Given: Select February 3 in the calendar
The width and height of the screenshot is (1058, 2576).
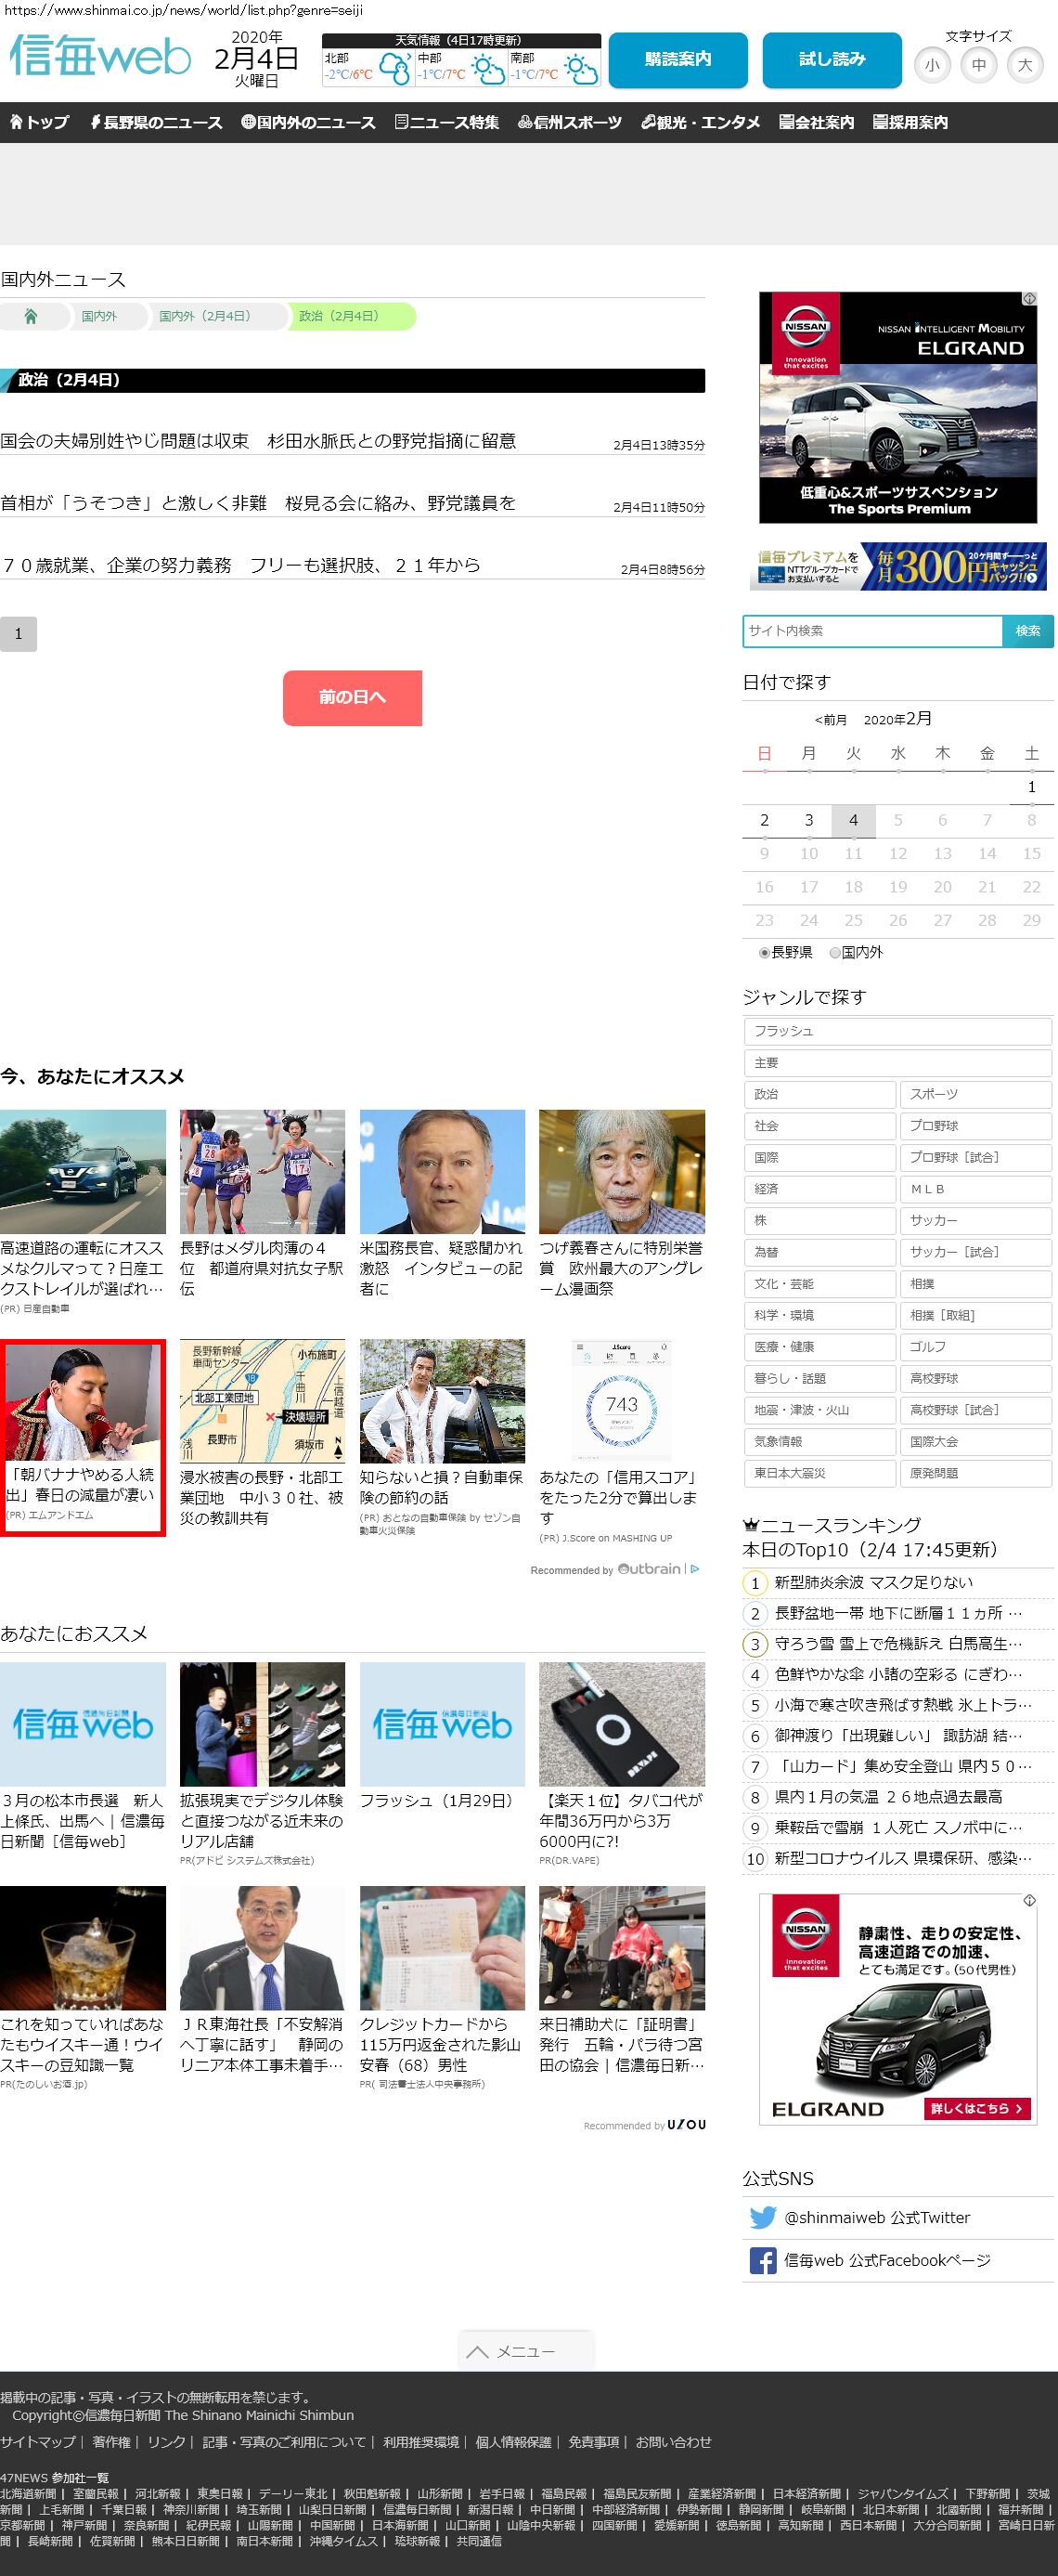Looking at the screenshot, I should (808, 820).
